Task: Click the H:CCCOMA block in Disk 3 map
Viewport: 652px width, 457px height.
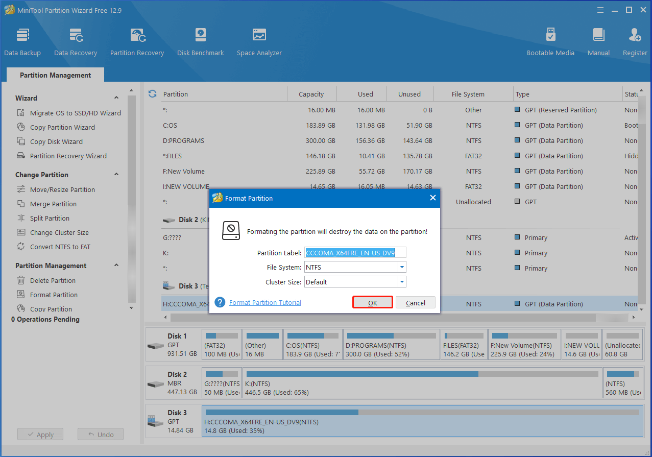Action: tap(422, 420)
